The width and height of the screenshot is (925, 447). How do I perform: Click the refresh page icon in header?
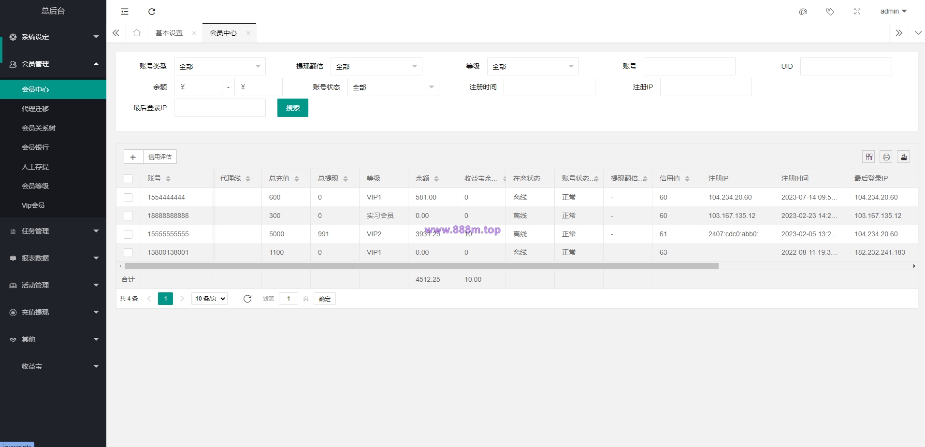click(x=152, y=12)
